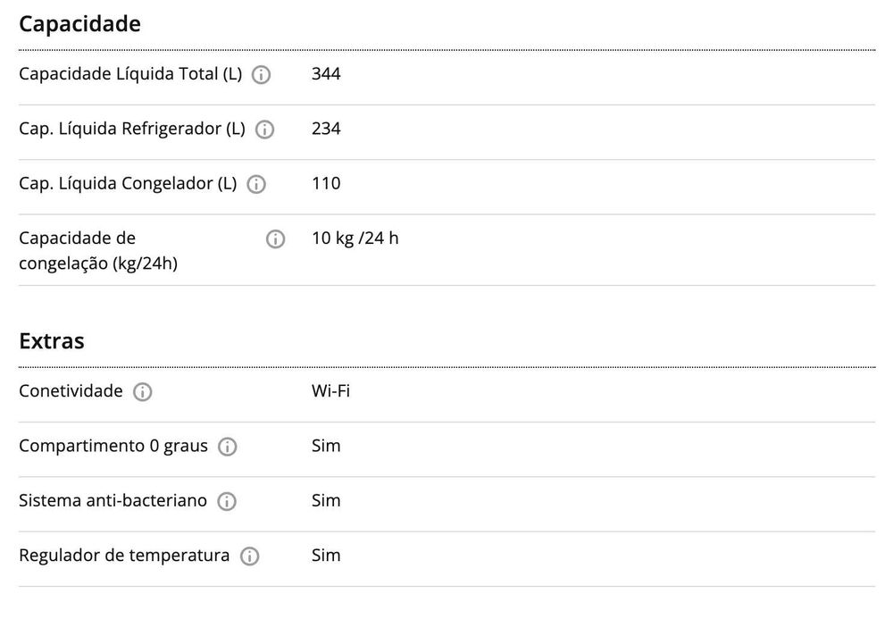Show info for Cap. Líquida Congelador
This screenshot has width=893, height=619.
[256, 185]
